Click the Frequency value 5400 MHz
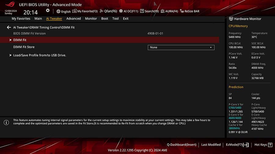This screenshot has height=154, width=275. (x=235, y=37)
